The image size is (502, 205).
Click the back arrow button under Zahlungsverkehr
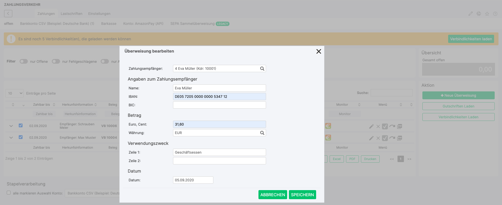coord(8,13)
